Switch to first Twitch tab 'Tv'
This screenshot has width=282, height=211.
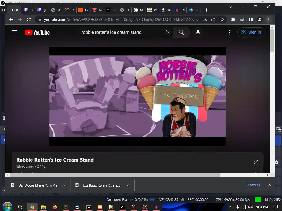29,10
